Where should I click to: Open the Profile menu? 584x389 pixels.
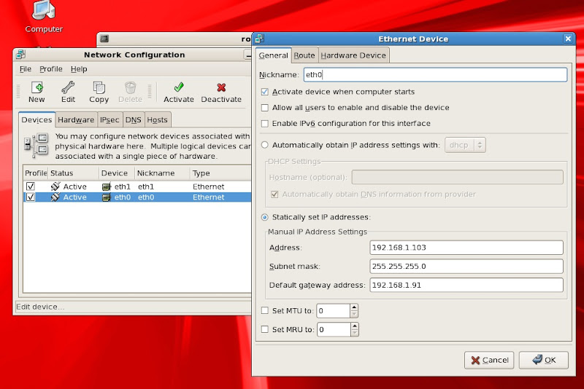[51, 69]
